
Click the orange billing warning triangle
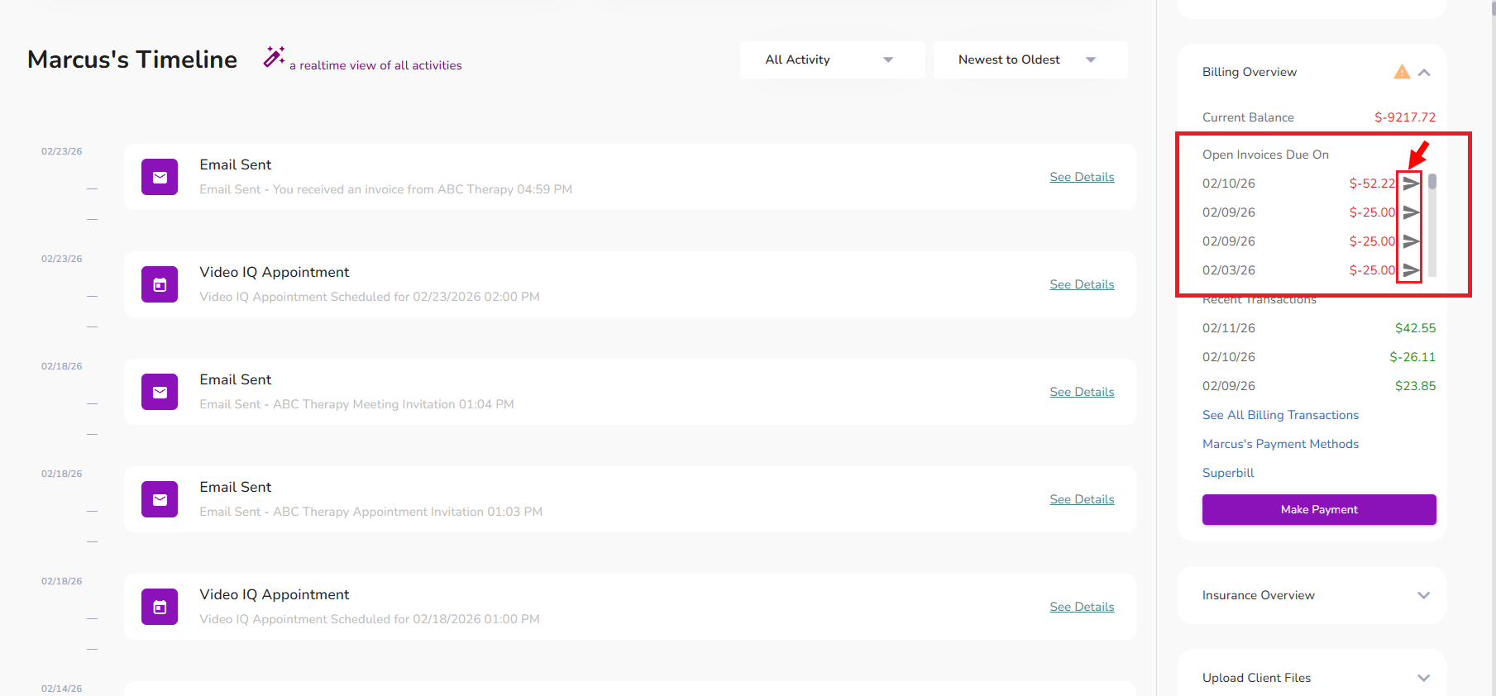tap(1402, 72)
